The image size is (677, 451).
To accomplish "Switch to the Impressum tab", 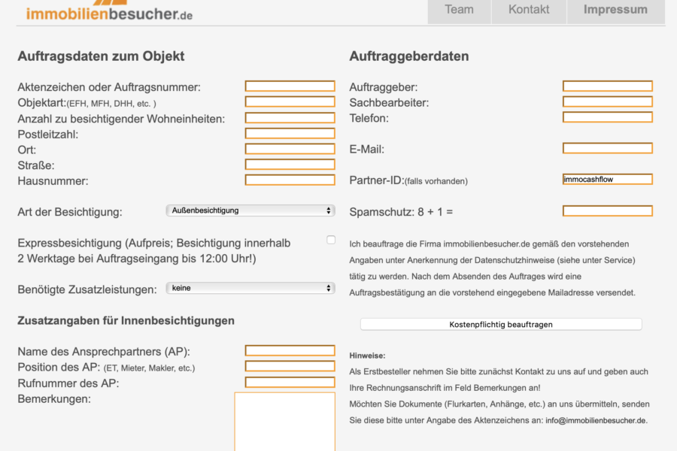I will [615, 11].
